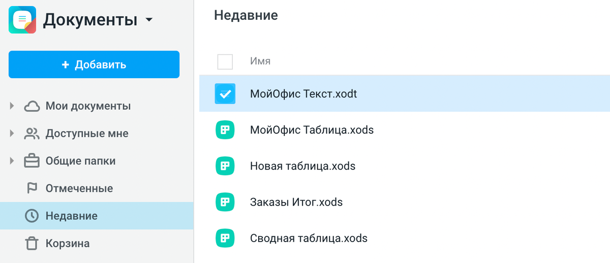The width and height of the screenshot is (610, 263).
Task: Sort by the Имя column header
Action: [x=260, y=61]
